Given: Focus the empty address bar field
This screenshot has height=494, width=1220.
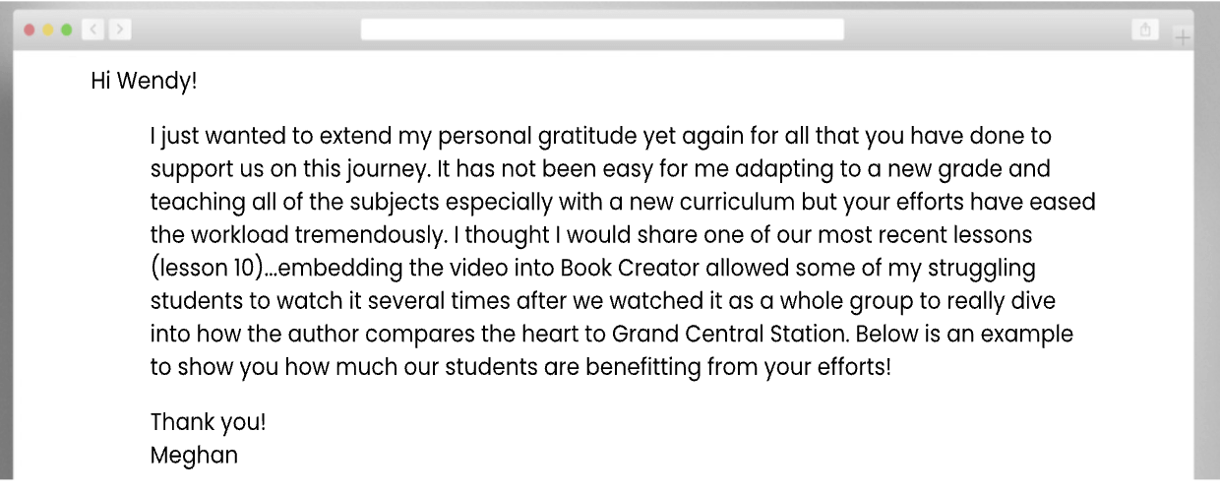Looking at the screenshot, I should 602,30.
